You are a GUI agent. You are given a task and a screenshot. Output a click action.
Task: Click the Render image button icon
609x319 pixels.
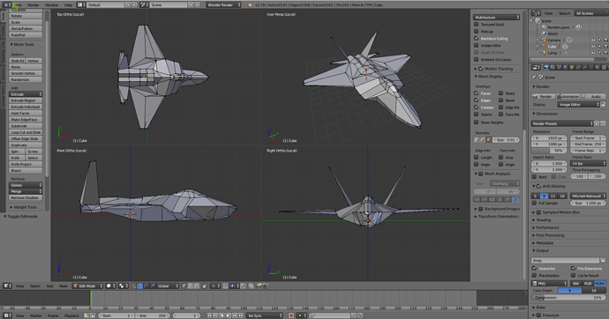coord(535,96)
